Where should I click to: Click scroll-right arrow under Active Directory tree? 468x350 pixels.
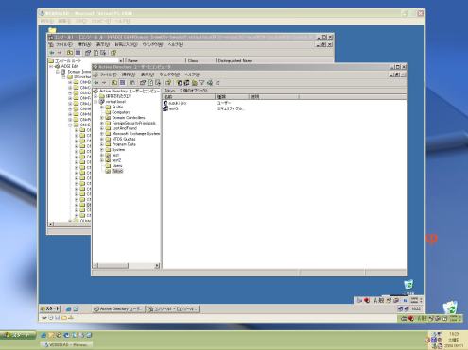pyautogui.click(x=157, y=266)
